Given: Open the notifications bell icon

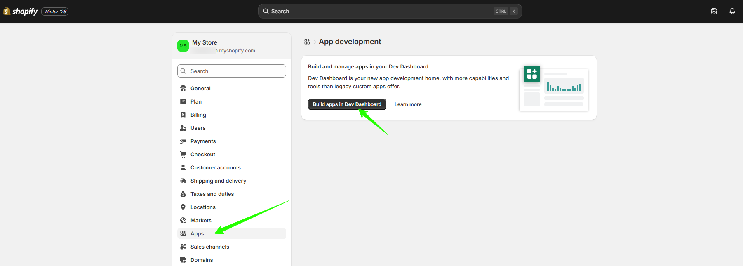Looking at the screenshot, I should click(x=732, y=11).
